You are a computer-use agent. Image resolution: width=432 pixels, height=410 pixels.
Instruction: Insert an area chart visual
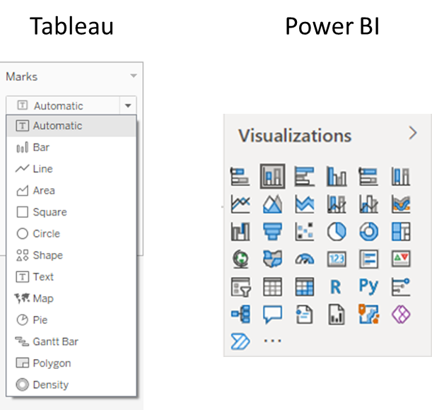[x=272, y=204]
